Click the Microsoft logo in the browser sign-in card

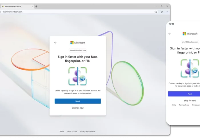point(77,43)
